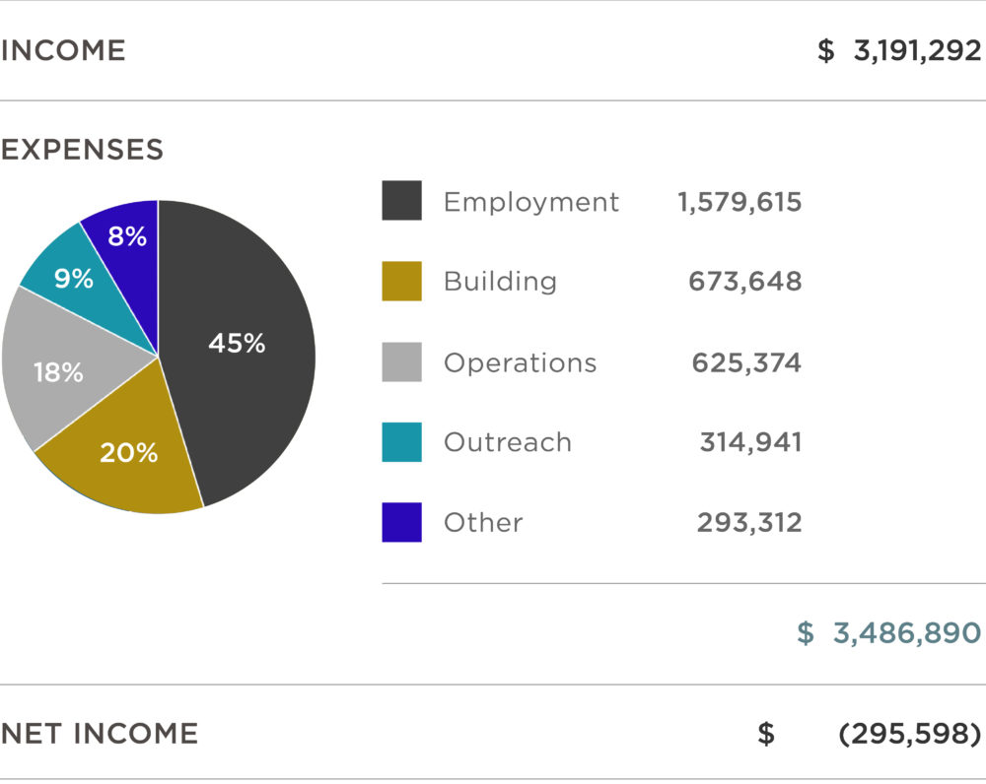Click the light gray Operations legend swatch
This screenshot has width=986, height=784.
402,361
